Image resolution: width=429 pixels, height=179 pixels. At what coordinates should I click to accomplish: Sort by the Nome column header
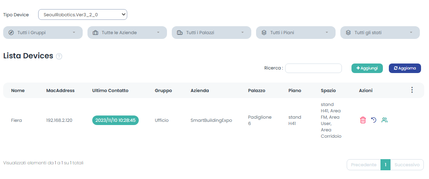(18, 90)
